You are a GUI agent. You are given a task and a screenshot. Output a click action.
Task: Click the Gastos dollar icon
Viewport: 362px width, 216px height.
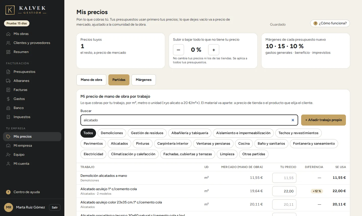(8, 99)
